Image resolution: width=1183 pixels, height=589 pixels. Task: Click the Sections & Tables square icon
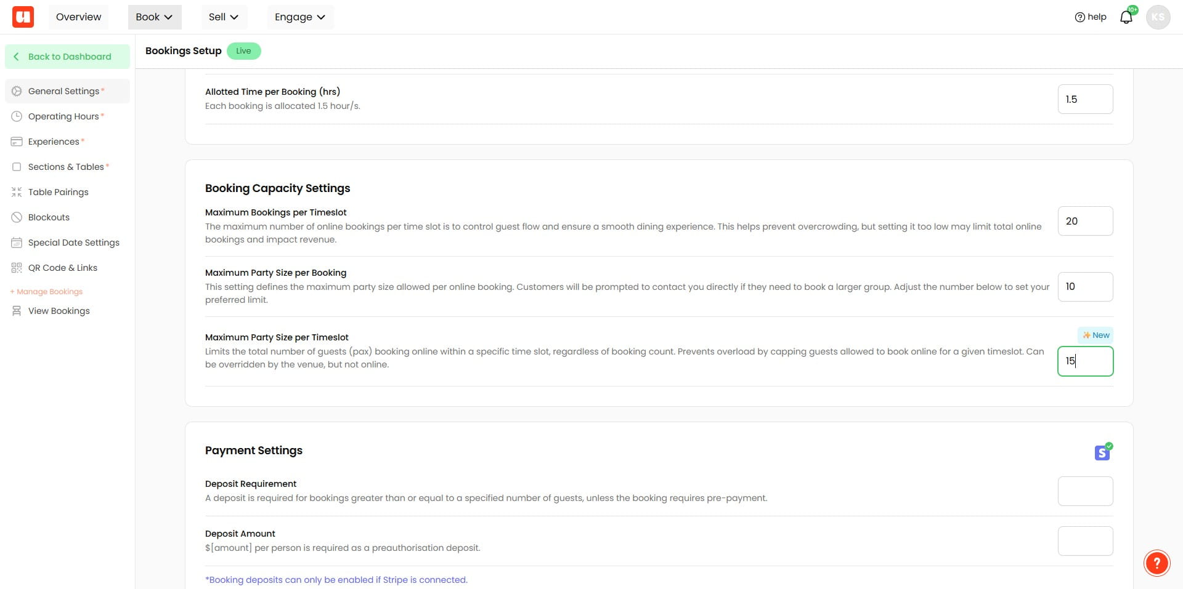(x=17, y=167)
